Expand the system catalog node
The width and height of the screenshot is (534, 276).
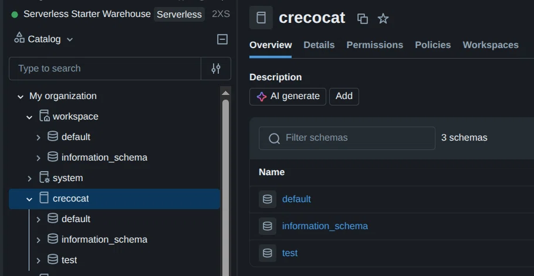29,179
